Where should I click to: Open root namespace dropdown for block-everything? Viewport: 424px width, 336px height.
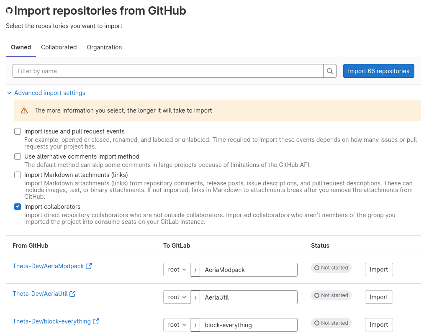[177, 325]
